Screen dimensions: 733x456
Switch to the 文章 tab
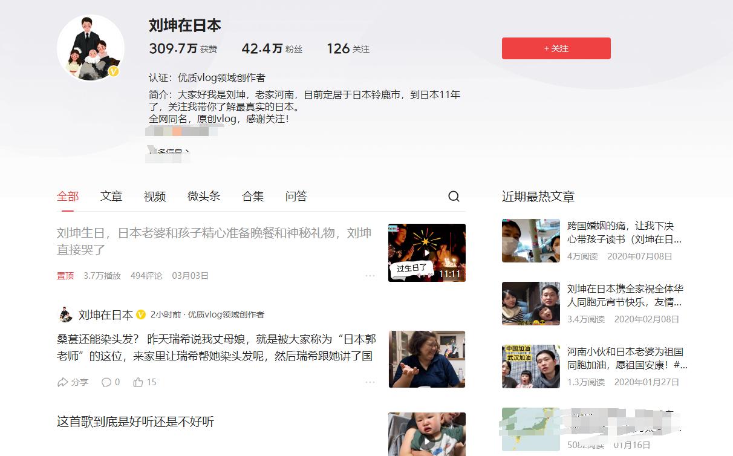pyautogui.click(x=111, y=197)
